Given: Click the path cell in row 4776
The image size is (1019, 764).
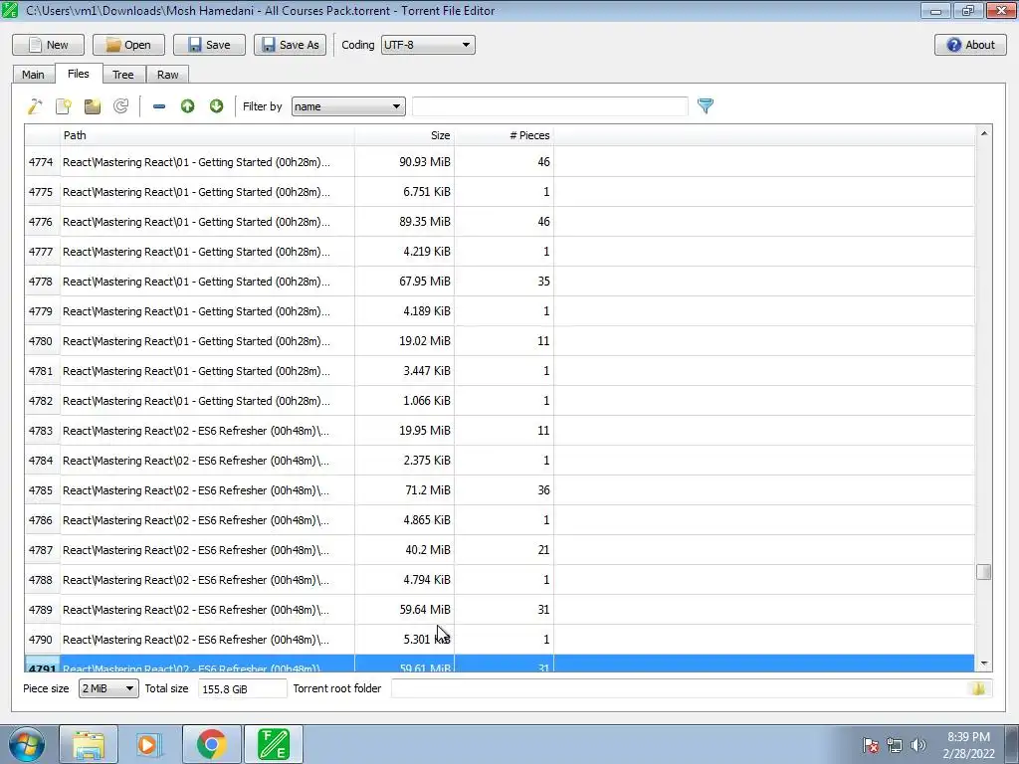Looking at the screenshot, I should 207,222.
